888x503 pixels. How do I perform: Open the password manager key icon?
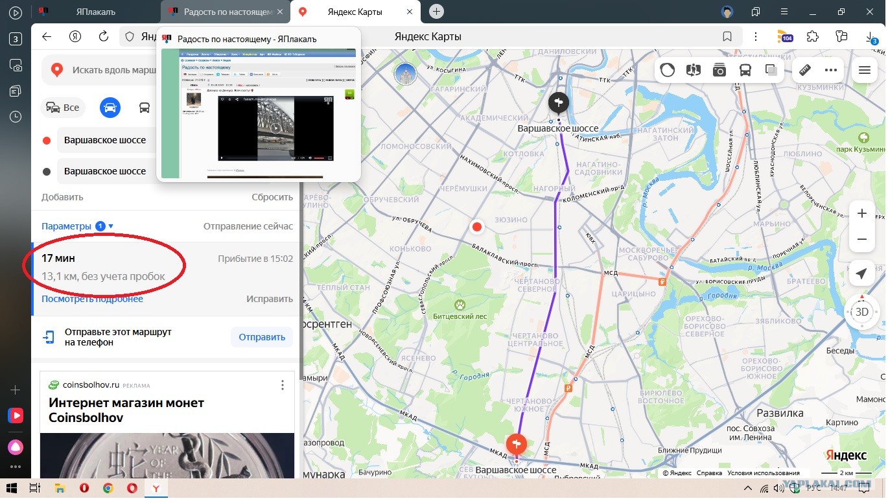click(x=842, y=36)
